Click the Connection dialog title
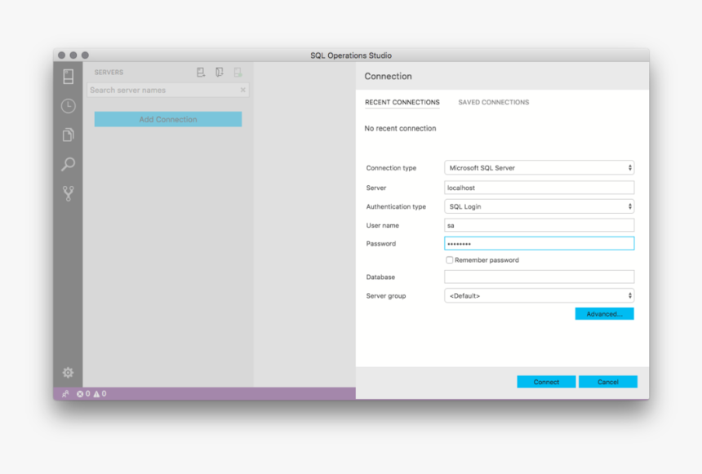This screenshot has height=474, width=702. [389, 77]
